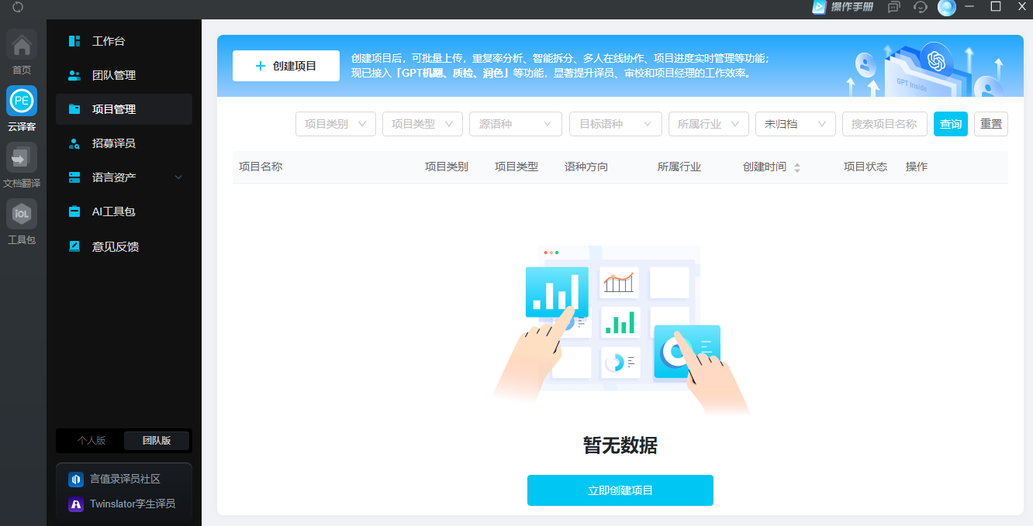Click the refresh icon at top left
Screen dimensions: 1033x526
pyautogui.click(x=16, y=8)
